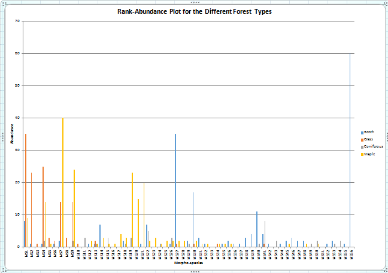
Task: Click the vertical axis value 60
Action: coord(17,53)
